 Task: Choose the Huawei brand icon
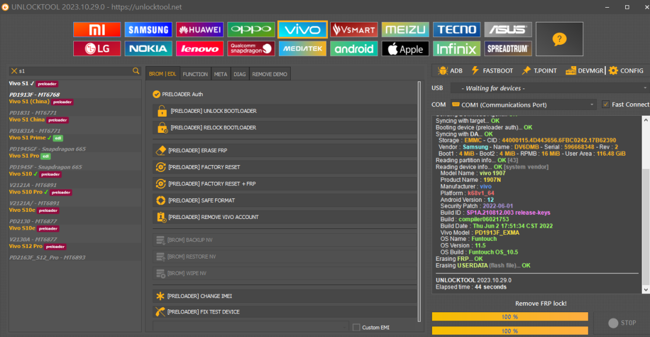[x=200, y=30]
